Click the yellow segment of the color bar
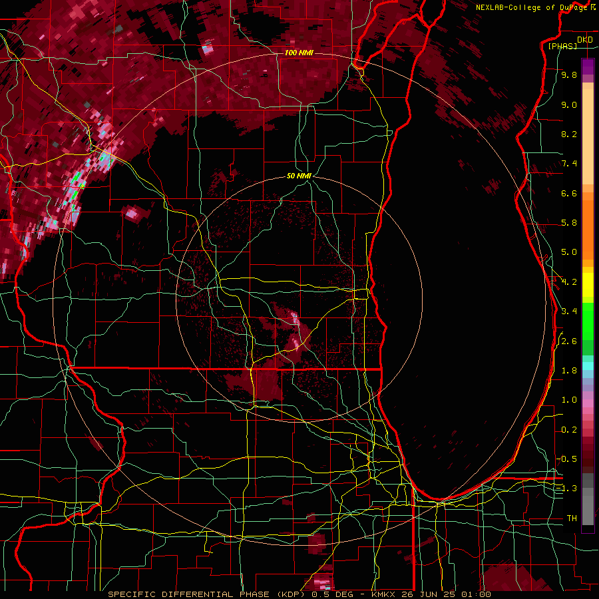This screenshot has height=599, width=599. [x=588, y=285]
